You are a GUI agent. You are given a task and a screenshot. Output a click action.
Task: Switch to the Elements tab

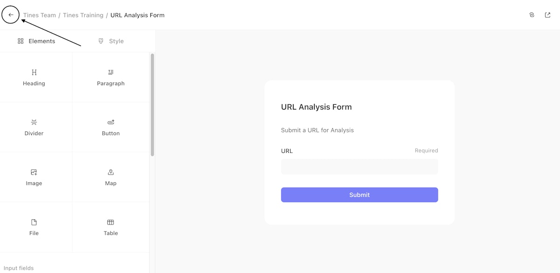point(36,41)
